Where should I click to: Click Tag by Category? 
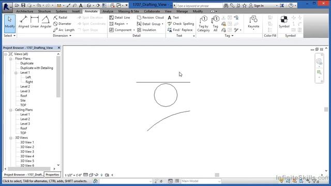pyautogui.click(x=203, y=24)
